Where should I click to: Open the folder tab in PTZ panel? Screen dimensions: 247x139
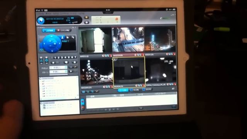pyautogui.click(x=68, y=37)
